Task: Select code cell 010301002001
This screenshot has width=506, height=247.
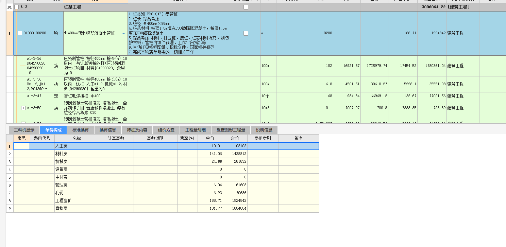Action: point(35,33)
